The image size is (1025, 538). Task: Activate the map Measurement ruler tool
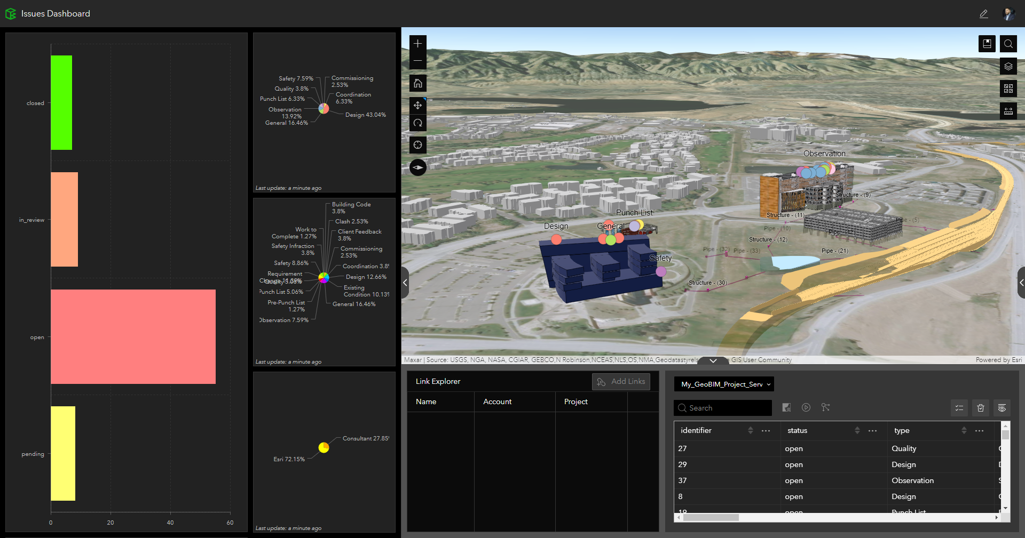click(1008, 111)
